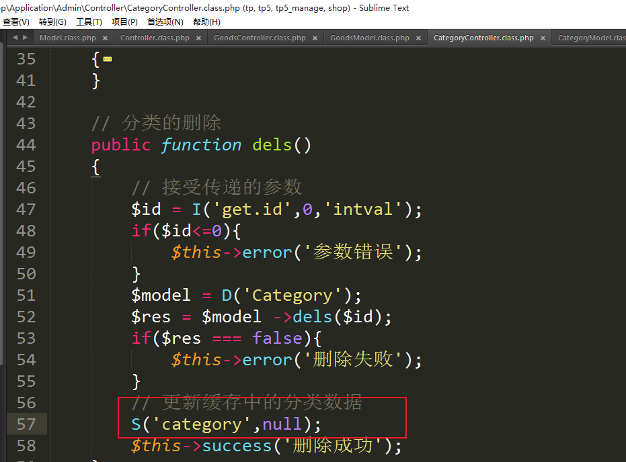Close the Controller.class.php tab
626x462 pixels.
coord(199,38)
